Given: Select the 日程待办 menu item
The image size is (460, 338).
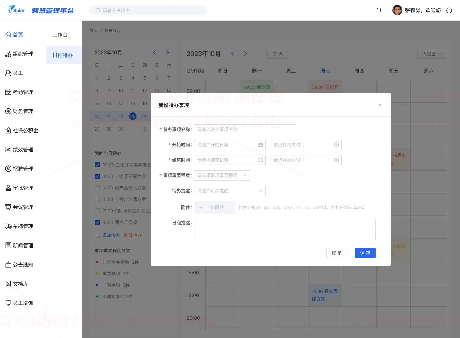Looking at the screenshot, I should [63, 55].
